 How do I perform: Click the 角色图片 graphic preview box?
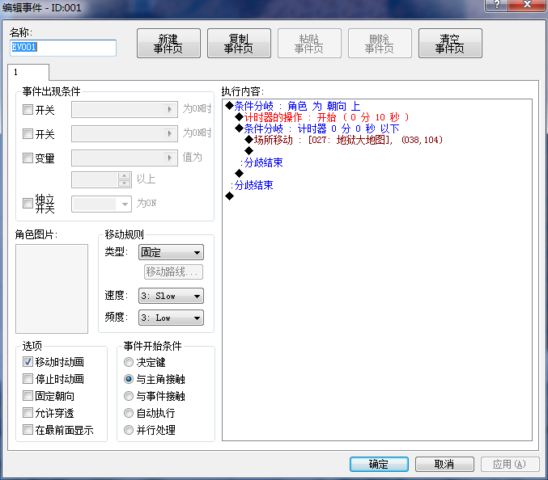pyautogui.click(x=52, y=288)
